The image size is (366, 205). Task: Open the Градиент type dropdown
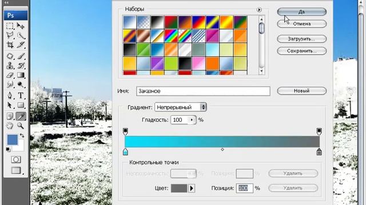click(x=181, y=107)
